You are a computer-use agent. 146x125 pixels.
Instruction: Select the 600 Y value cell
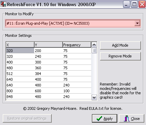pos(48,91)
